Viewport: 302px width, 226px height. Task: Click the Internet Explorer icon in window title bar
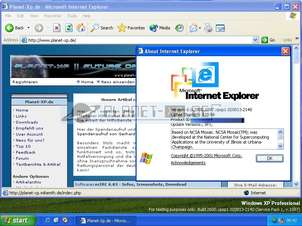(x=5, y=6)
